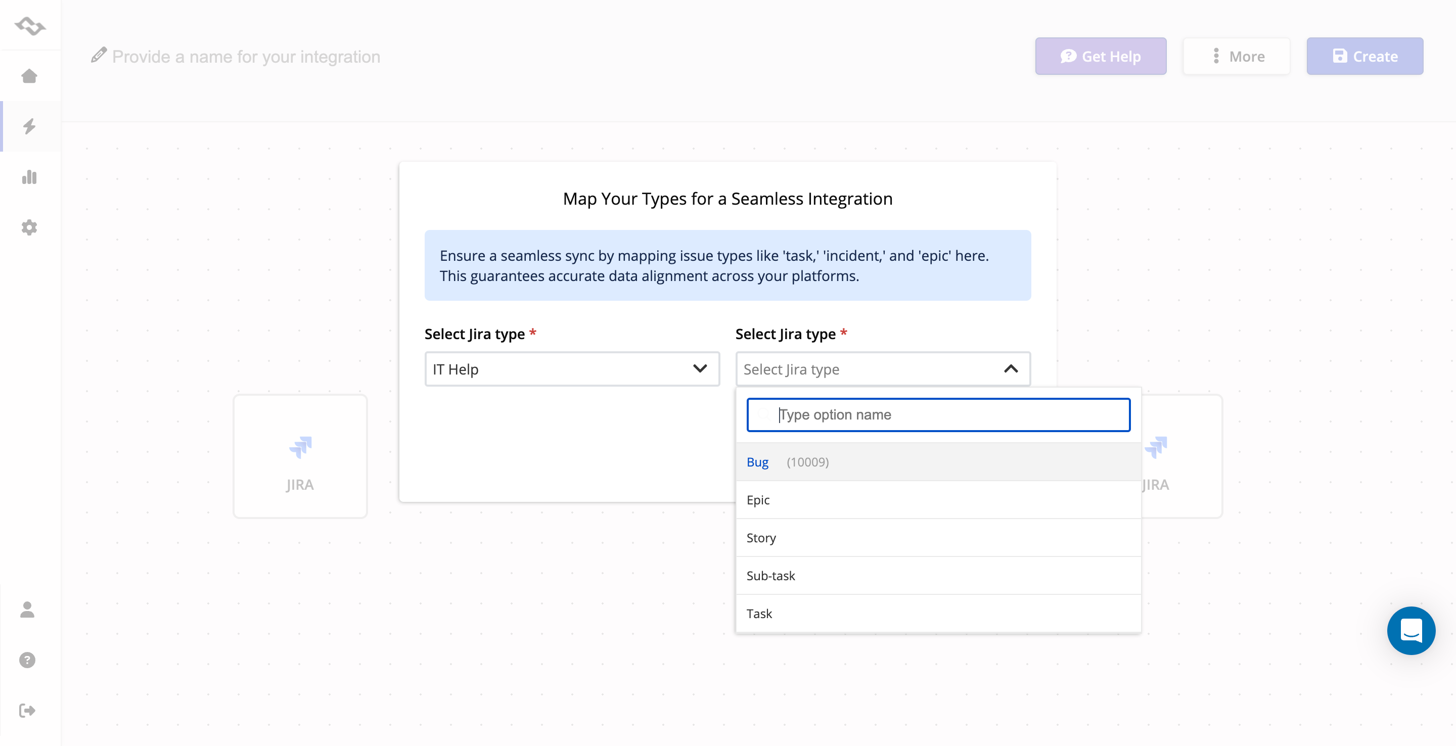
Task: Open the user profile icon
Action: 27,609
